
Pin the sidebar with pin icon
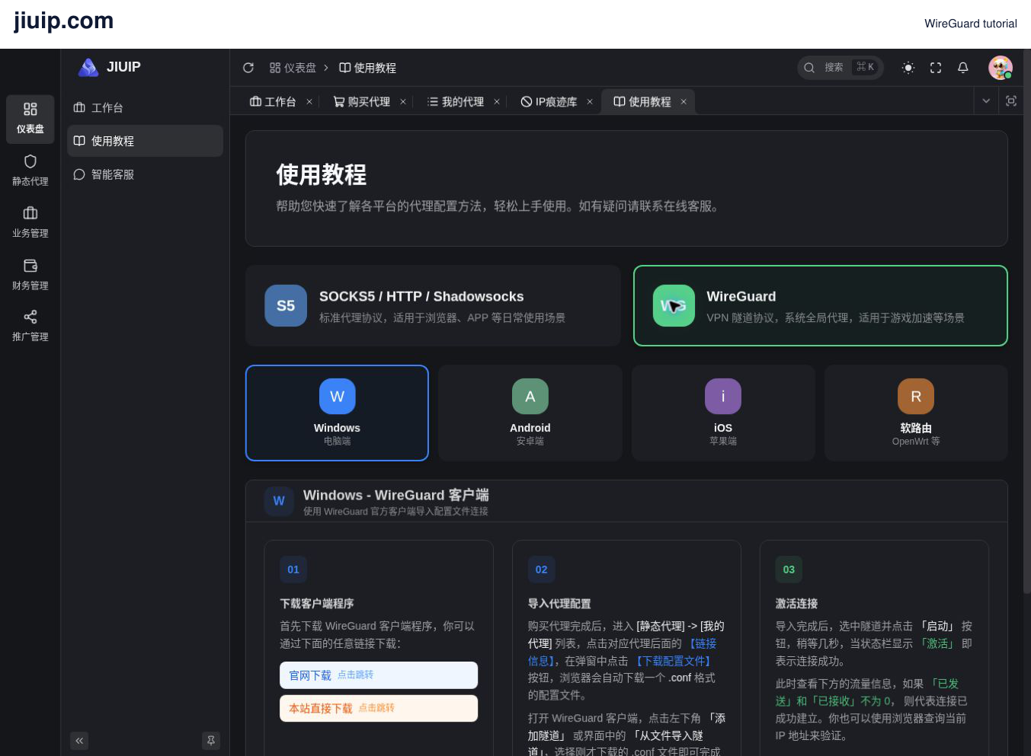click(x=211, y=740)
